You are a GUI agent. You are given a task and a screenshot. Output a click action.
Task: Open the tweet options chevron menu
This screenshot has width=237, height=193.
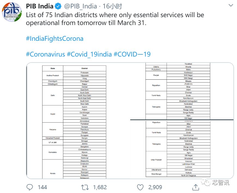pyautogui.click(x=230, y=6)
